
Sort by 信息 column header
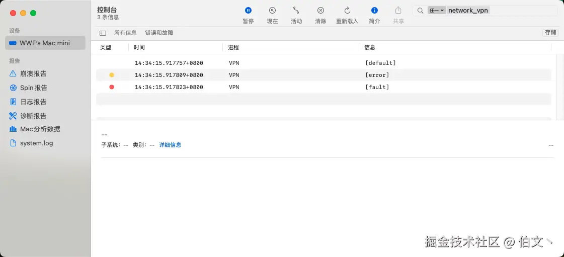[370, 47]
